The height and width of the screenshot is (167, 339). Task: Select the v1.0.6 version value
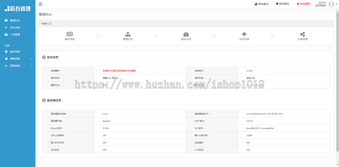(250, 71)
